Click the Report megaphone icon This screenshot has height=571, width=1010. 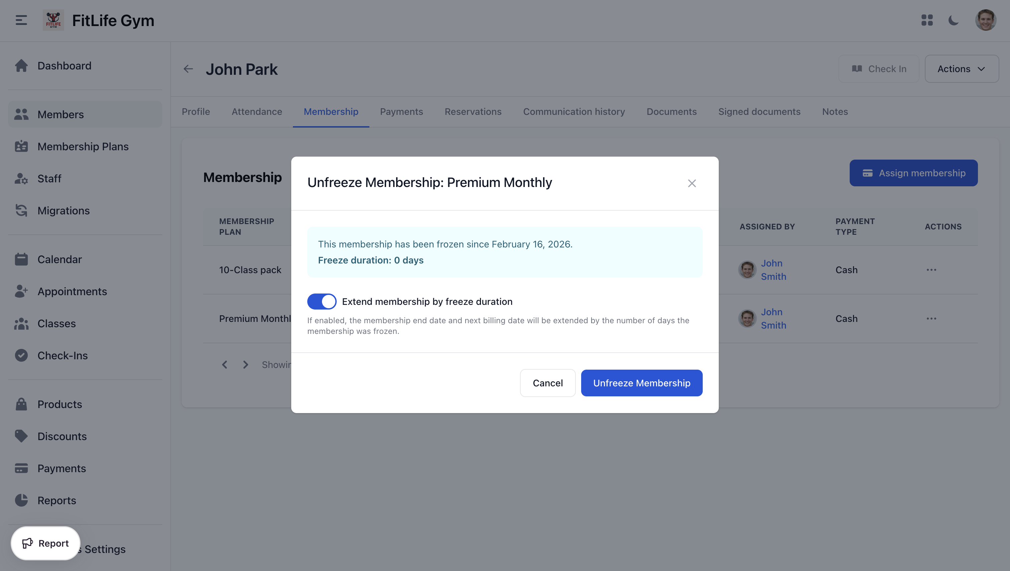(28, 543)
